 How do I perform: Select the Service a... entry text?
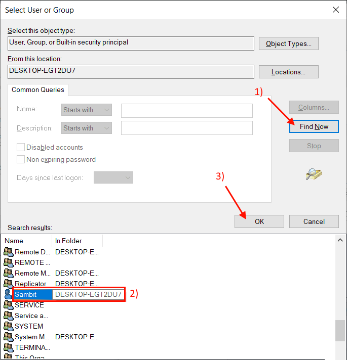31,316
